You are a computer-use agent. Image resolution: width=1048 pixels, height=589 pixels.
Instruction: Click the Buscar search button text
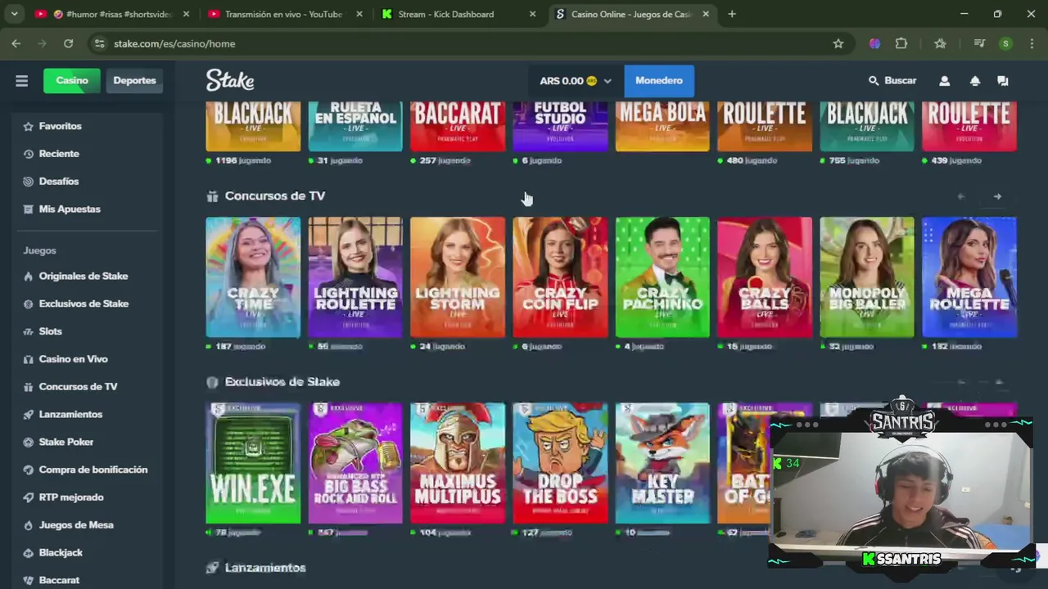coord(900,81)
